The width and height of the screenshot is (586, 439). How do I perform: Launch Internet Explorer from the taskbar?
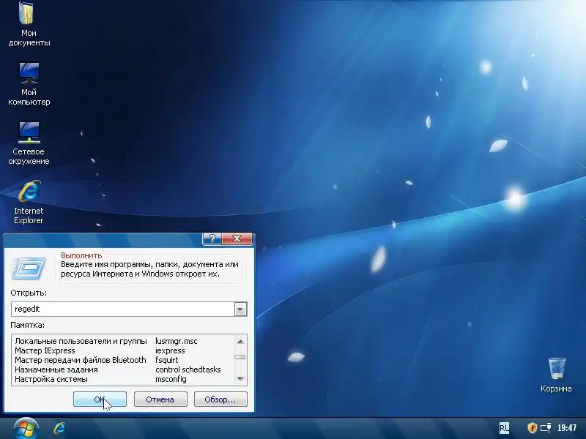[59, 428]
